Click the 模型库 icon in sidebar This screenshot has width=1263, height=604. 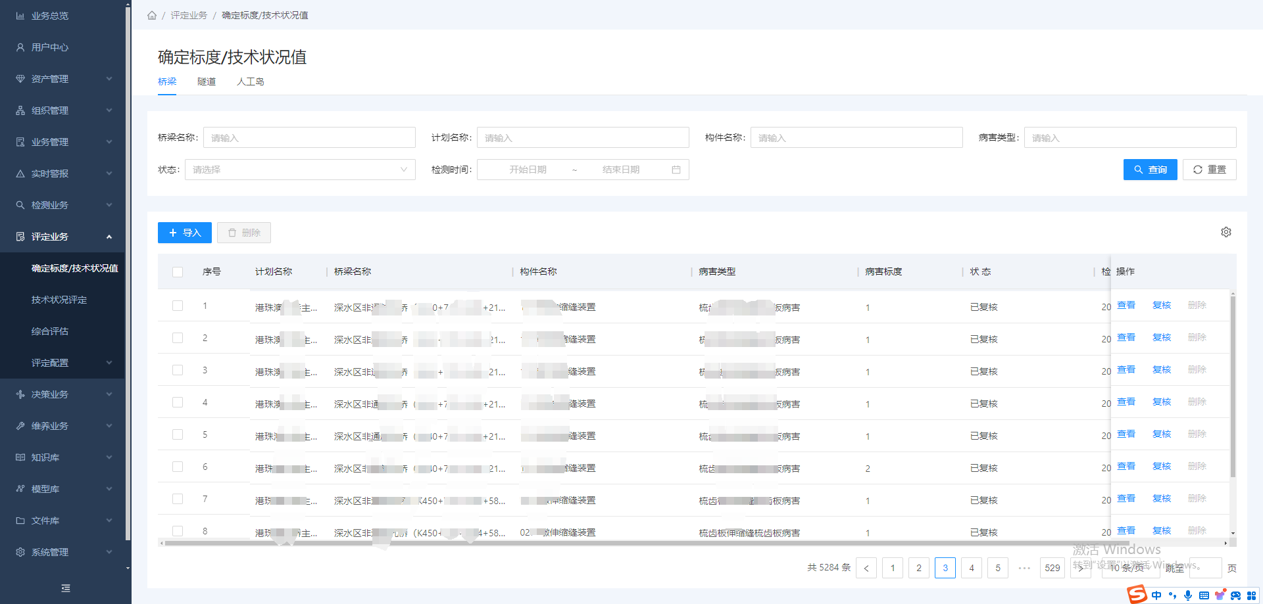tap(20, 489)
